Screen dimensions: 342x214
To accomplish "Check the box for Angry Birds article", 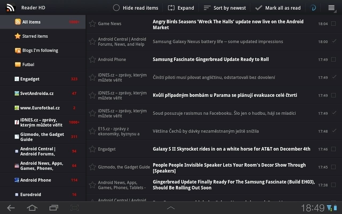I will pyautogui.click(x=333, y=24).
